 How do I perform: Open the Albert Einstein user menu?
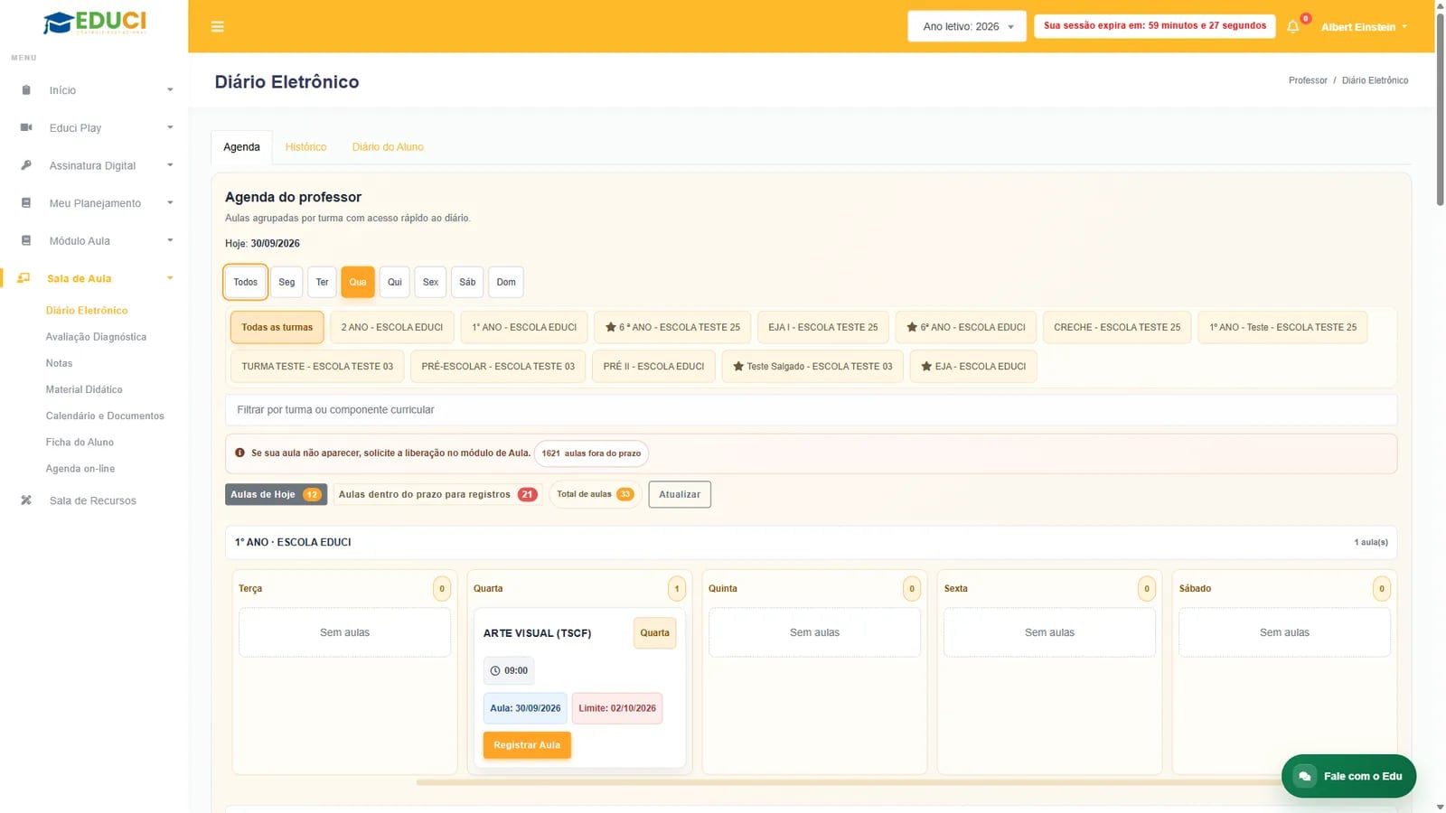click(1364, 27)
